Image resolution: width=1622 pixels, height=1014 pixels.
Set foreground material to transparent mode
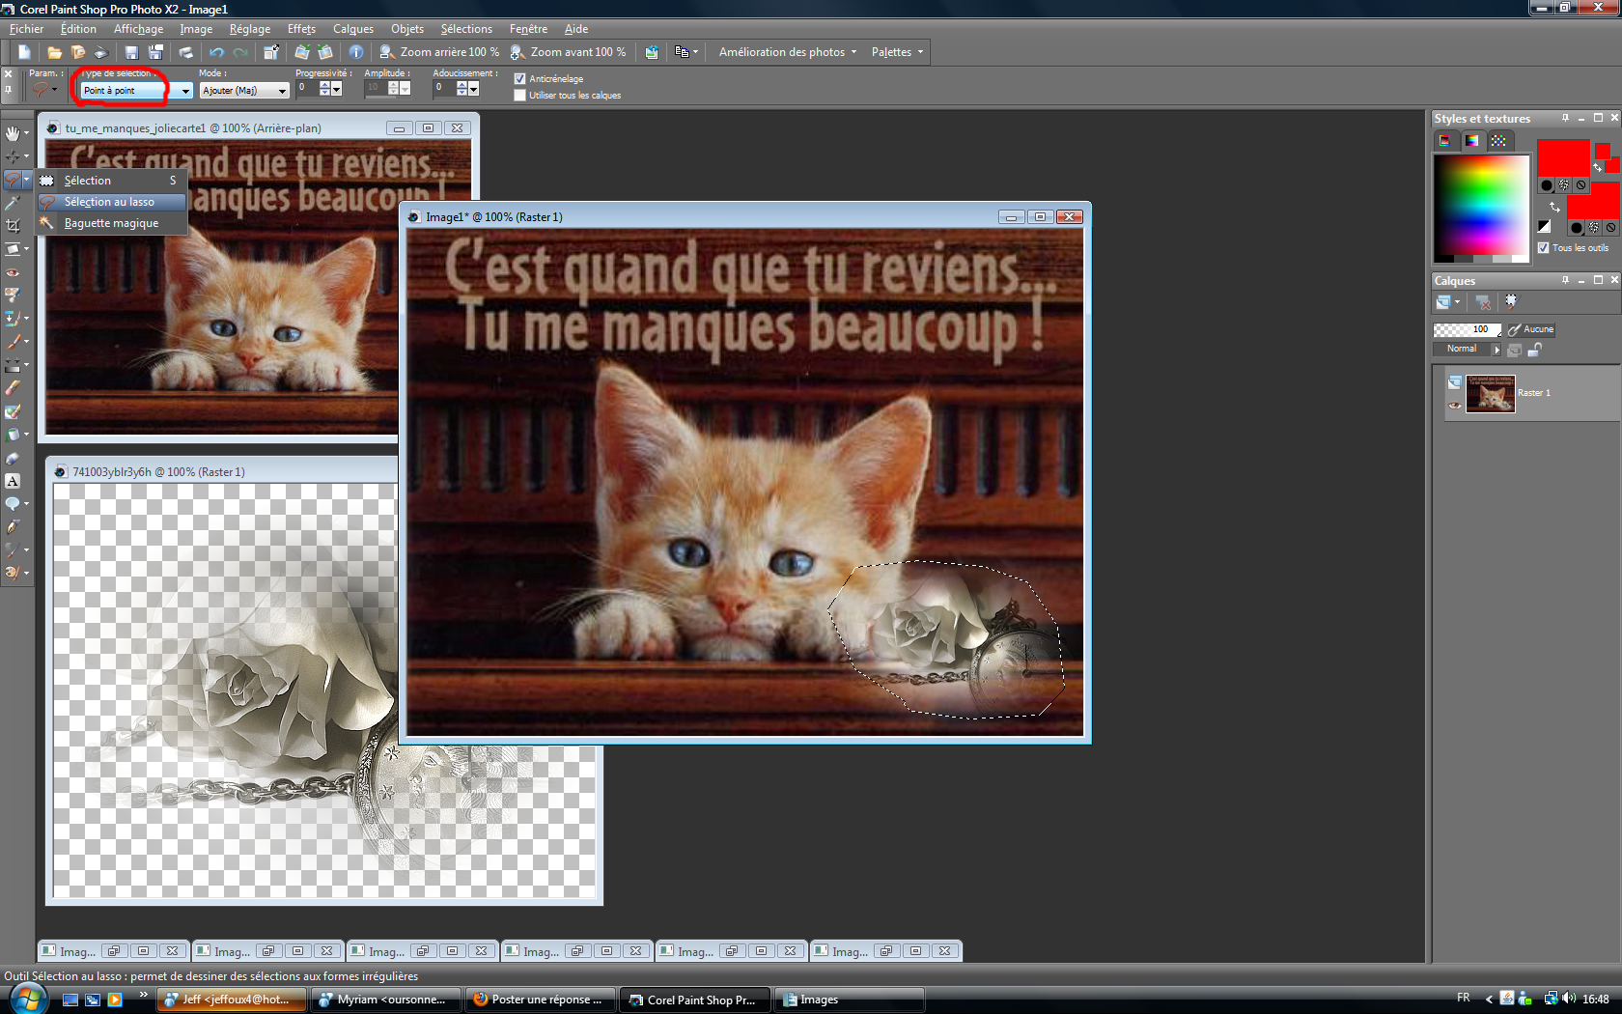[x=1580, y=184]
